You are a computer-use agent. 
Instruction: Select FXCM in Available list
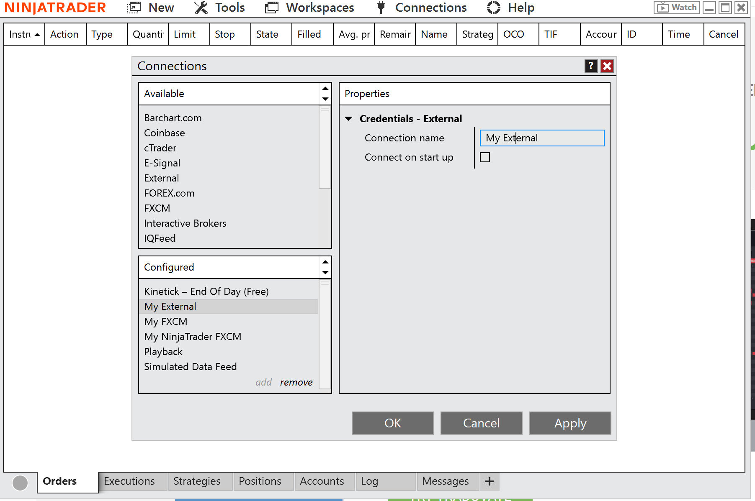point(157,208)
